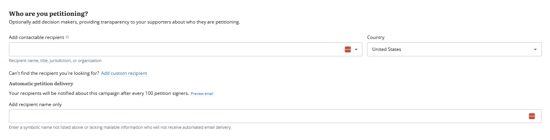550x140 pixels.
Task: Focus the Add recipient name only field
Action: 275,116
